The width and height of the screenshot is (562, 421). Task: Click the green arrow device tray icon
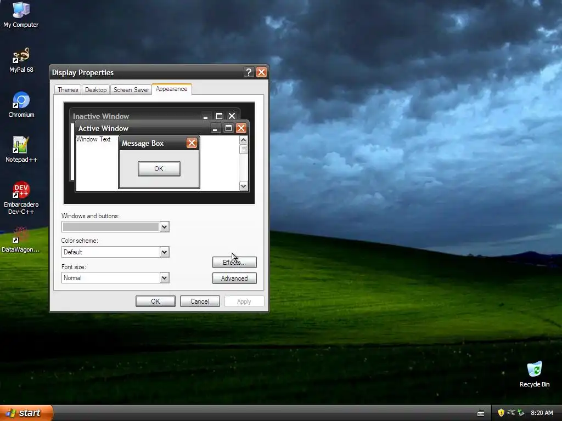tap(521, 413)
